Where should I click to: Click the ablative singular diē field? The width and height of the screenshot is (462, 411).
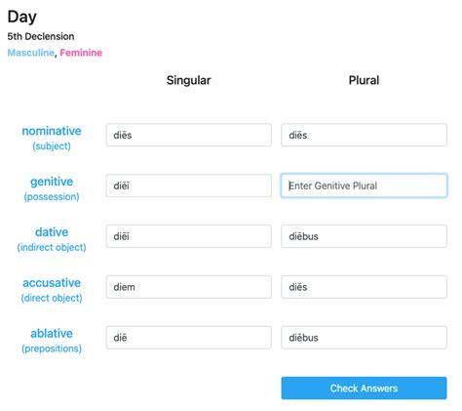(x=188, y=338)
